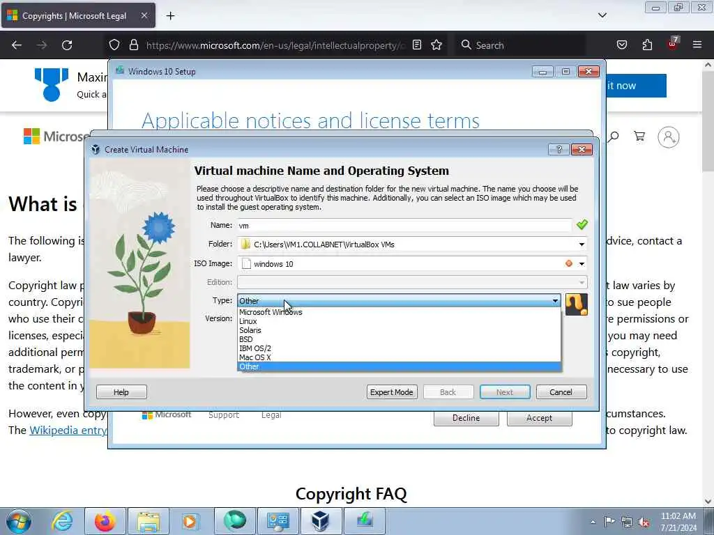The image size is (714, 535).
Task: Bookmark this page with star icon
Action: pyautogui.click(x=436, y=45)
